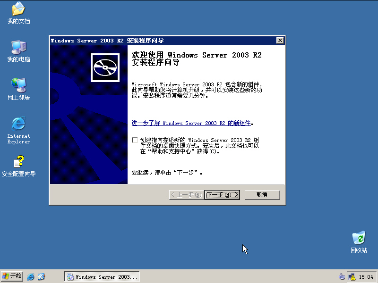Close the setup wizard window
Screen dimensions: 378x283
point(280,41)
